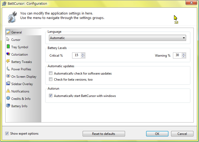Click the Cursor arrow icon in sidebar
Viewport: 199px width, 142px height.
coord(8,39)
